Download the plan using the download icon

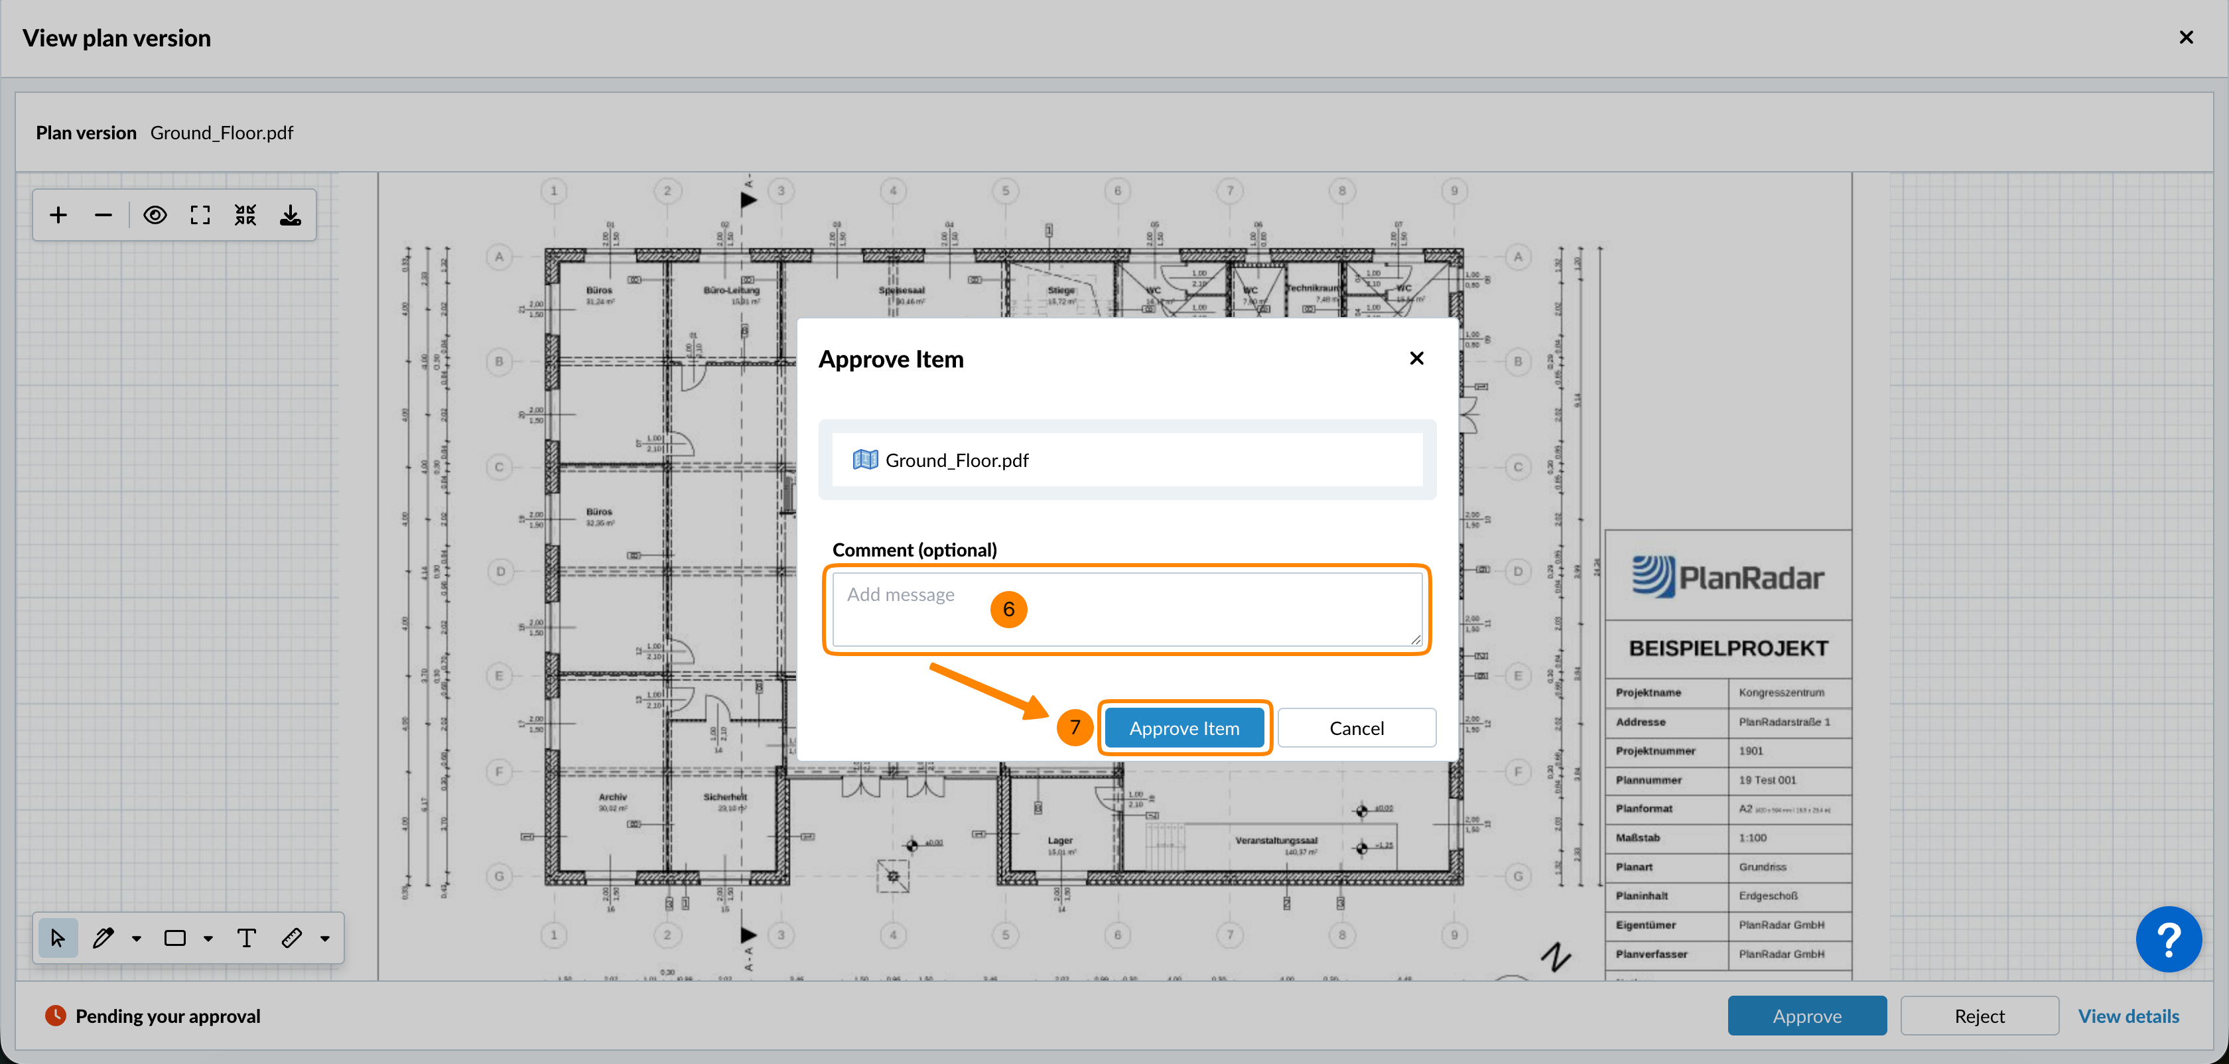[291, 214]
